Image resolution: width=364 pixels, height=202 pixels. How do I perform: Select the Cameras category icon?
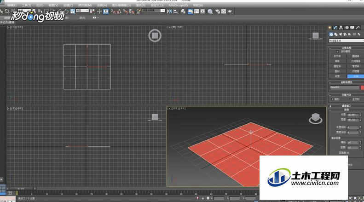click(x=345, y=35)
